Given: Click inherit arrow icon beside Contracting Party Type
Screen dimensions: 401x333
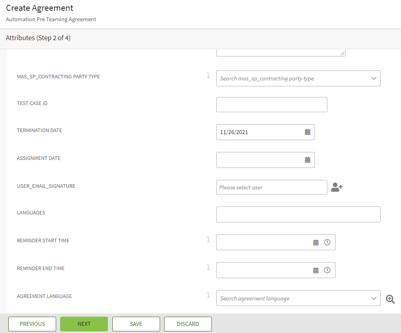Looking at the screenshot, I should click(208, 76).
